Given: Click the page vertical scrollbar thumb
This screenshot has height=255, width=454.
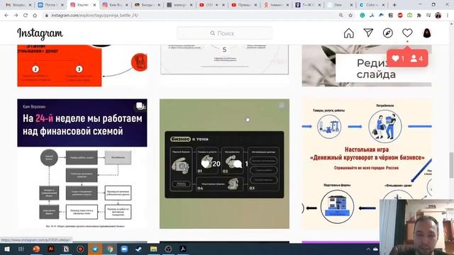Looking at the screenshot, I should (451, 165).
